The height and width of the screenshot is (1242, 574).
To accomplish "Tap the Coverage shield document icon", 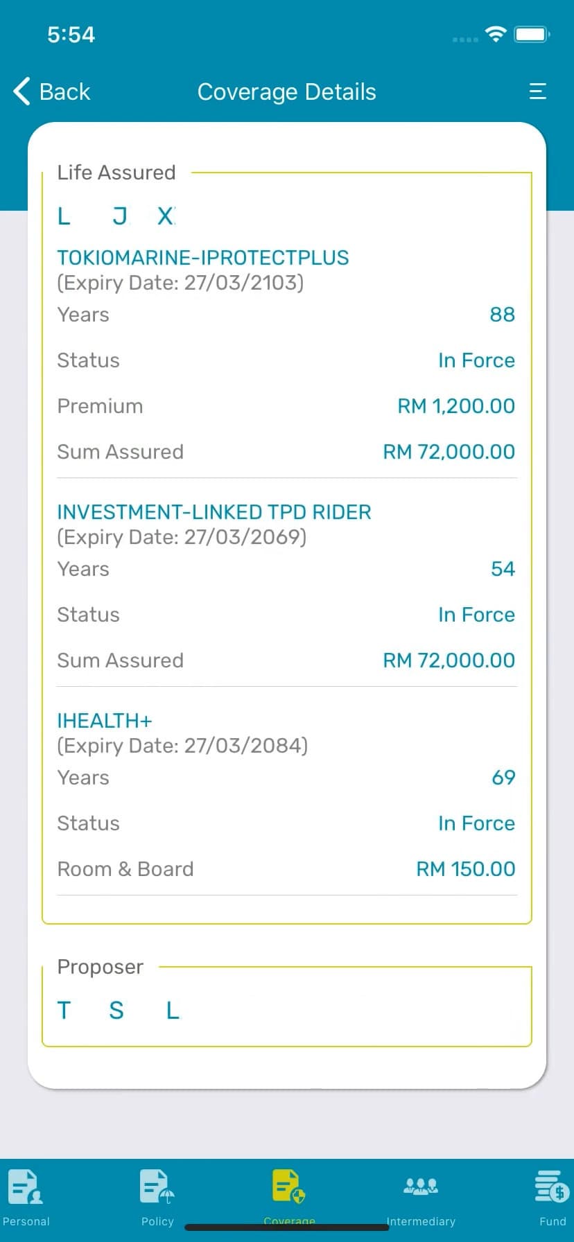I will point(288,1186).
